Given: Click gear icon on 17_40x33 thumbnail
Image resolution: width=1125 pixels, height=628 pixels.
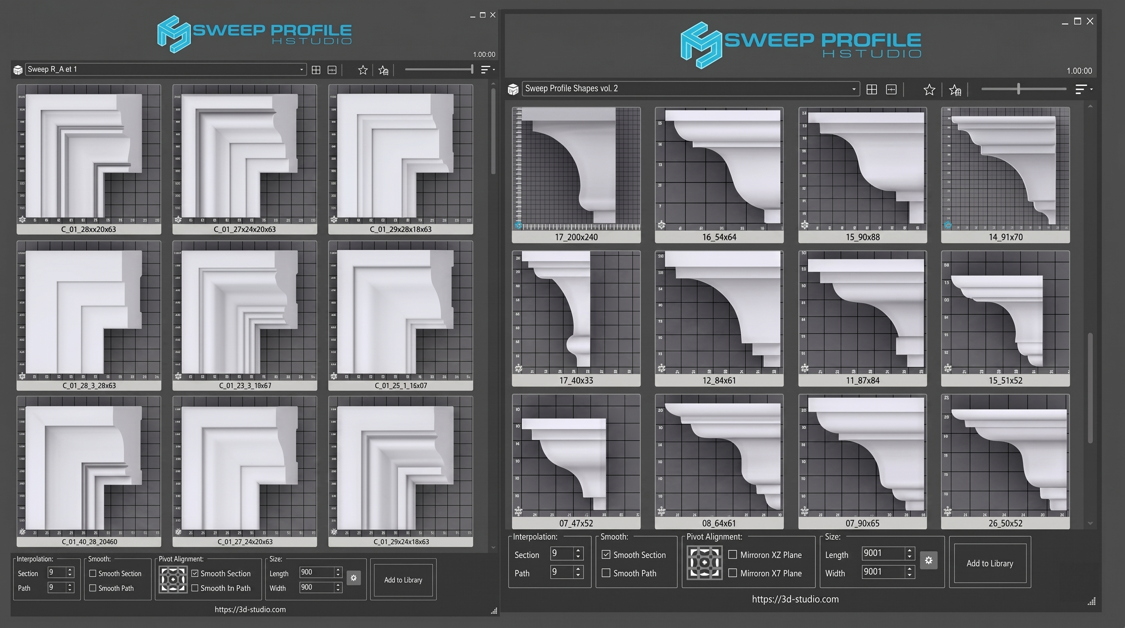Looking at the screenshot, I should (518, 368).
